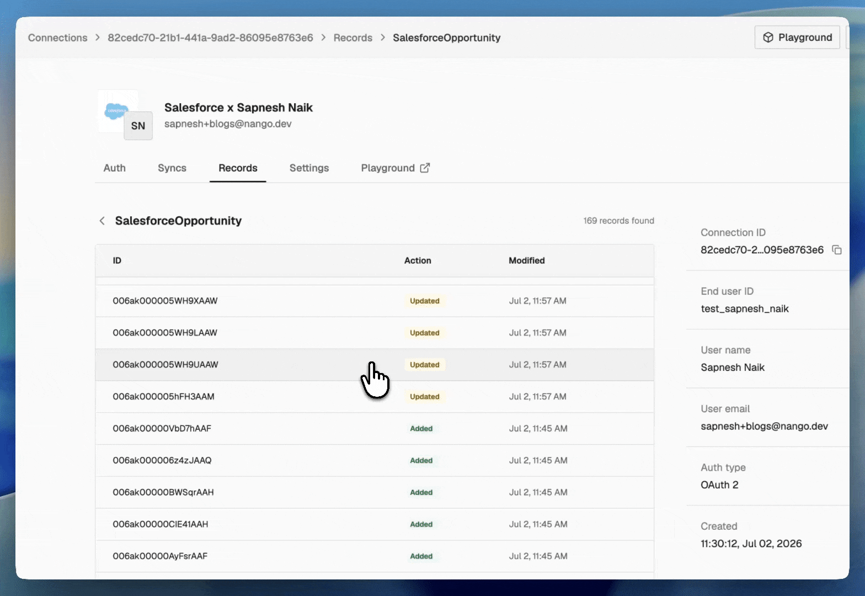Click Jul 2, 11:57 AM on row 006ak000005WH9LAAW

[537, 333]
